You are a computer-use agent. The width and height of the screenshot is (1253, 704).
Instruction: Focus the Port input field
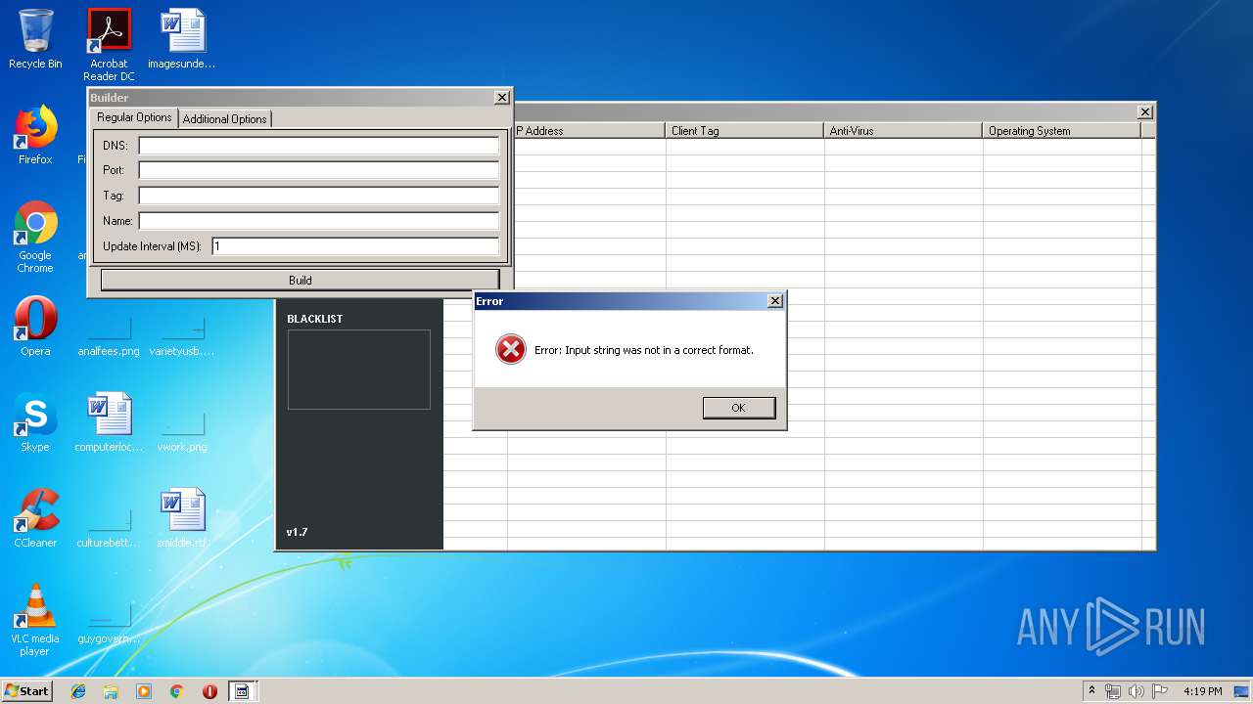(x=319, y=170)
